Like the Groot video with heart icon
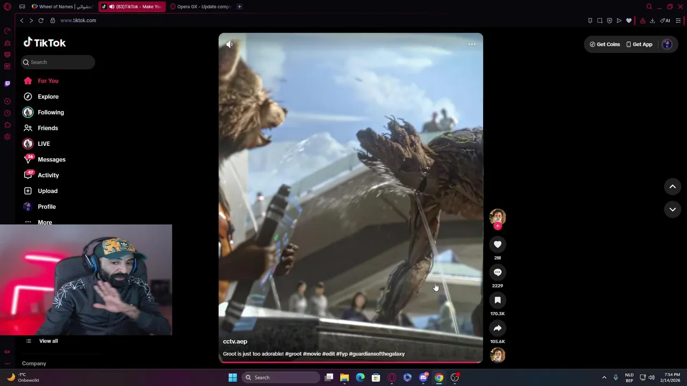687x386 pixels. pyautogui.click(x=498, y=244)
